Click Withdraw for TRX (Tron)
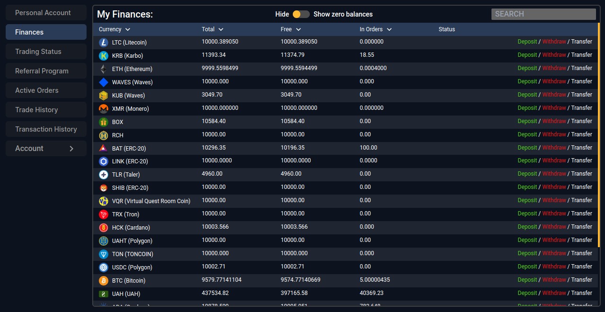This screenshot has height=312, width=605. coord(554,214)
